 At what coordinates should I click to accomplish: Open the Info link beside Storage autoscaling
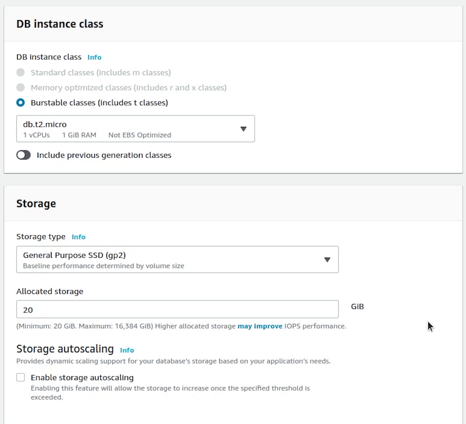(x=127, y=350)
